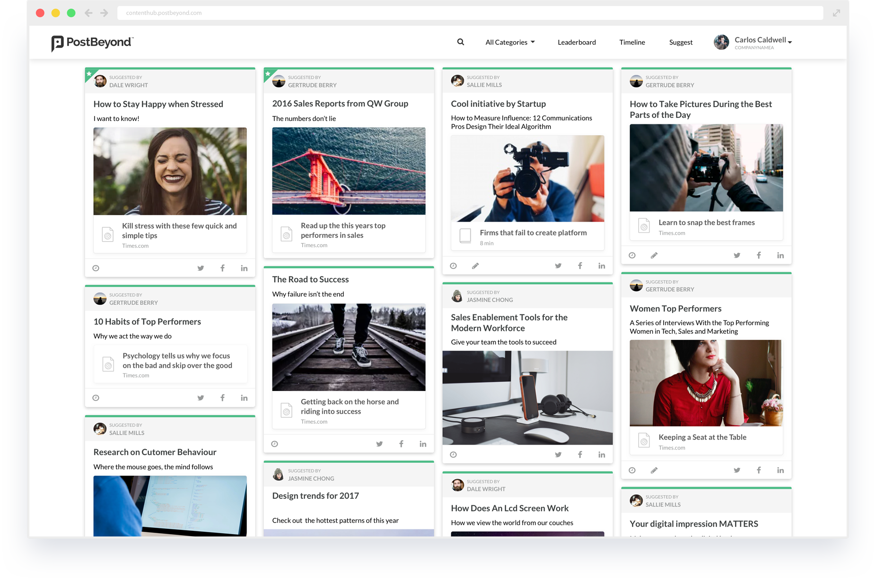Open the Leaderboard page
This screenshot has height=580, width=876.
click(x=577, y=42)
